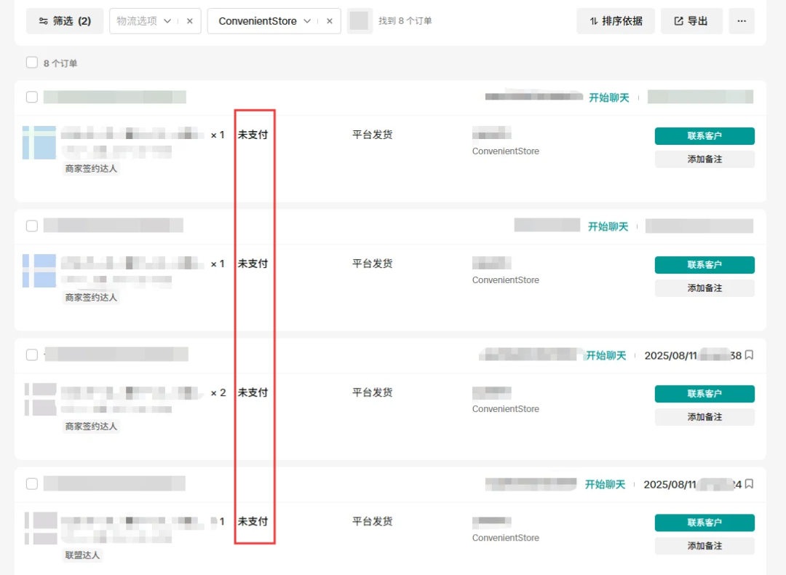Select the checkbox of the second order

pos(31,226)
